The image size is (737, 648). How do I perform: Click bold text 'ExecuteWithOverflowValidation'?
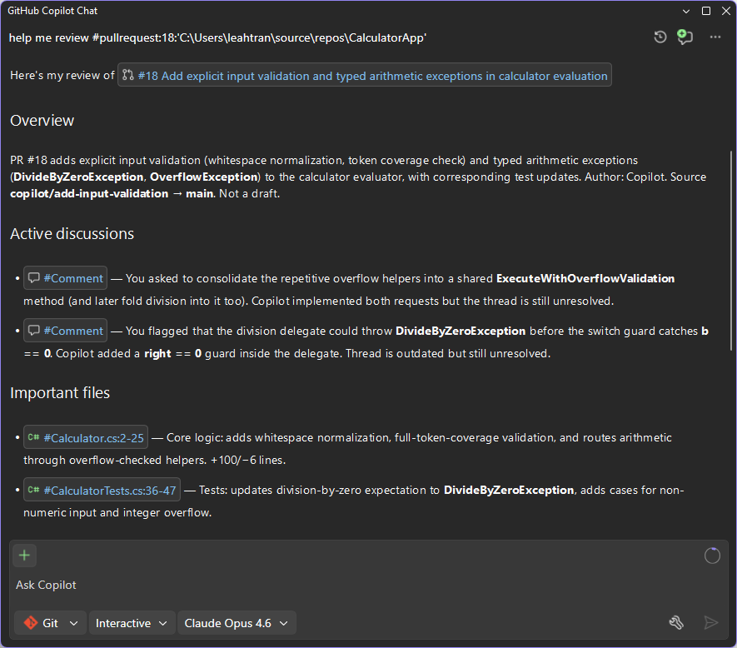point(585,278)
